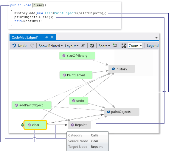This screenshot has width=169, height=151.
Task: Click the grayed Redo arrow icon
Action: click(x=32, y=46)
